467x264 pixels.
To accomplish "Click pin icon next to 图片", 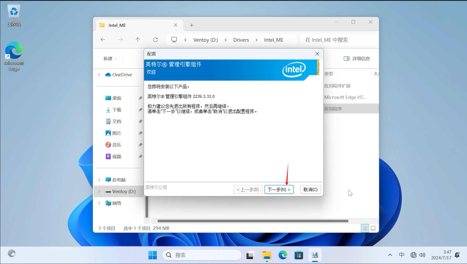I will click(x=140, y=133).
